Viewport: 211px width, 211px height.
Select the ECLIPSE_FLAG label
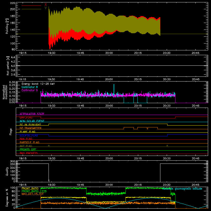tap(29, 135)
